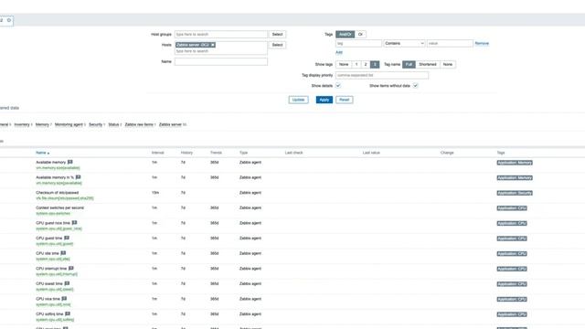
Task: Open description icon beside Available memory
Action: (x=70, y=162)
